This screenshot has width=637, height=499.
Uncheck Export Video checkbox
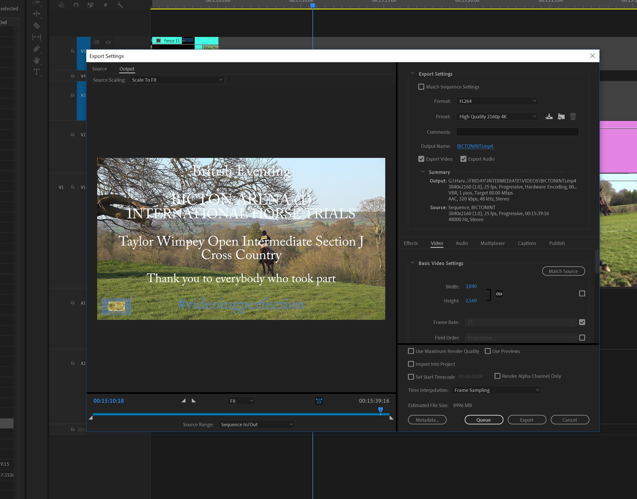[x=421, y=159]
